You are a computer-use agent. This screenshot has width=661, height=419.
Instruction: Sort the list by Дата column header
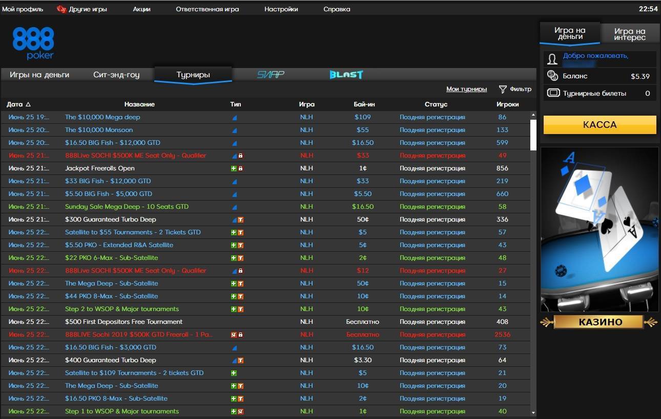(18, 104)
